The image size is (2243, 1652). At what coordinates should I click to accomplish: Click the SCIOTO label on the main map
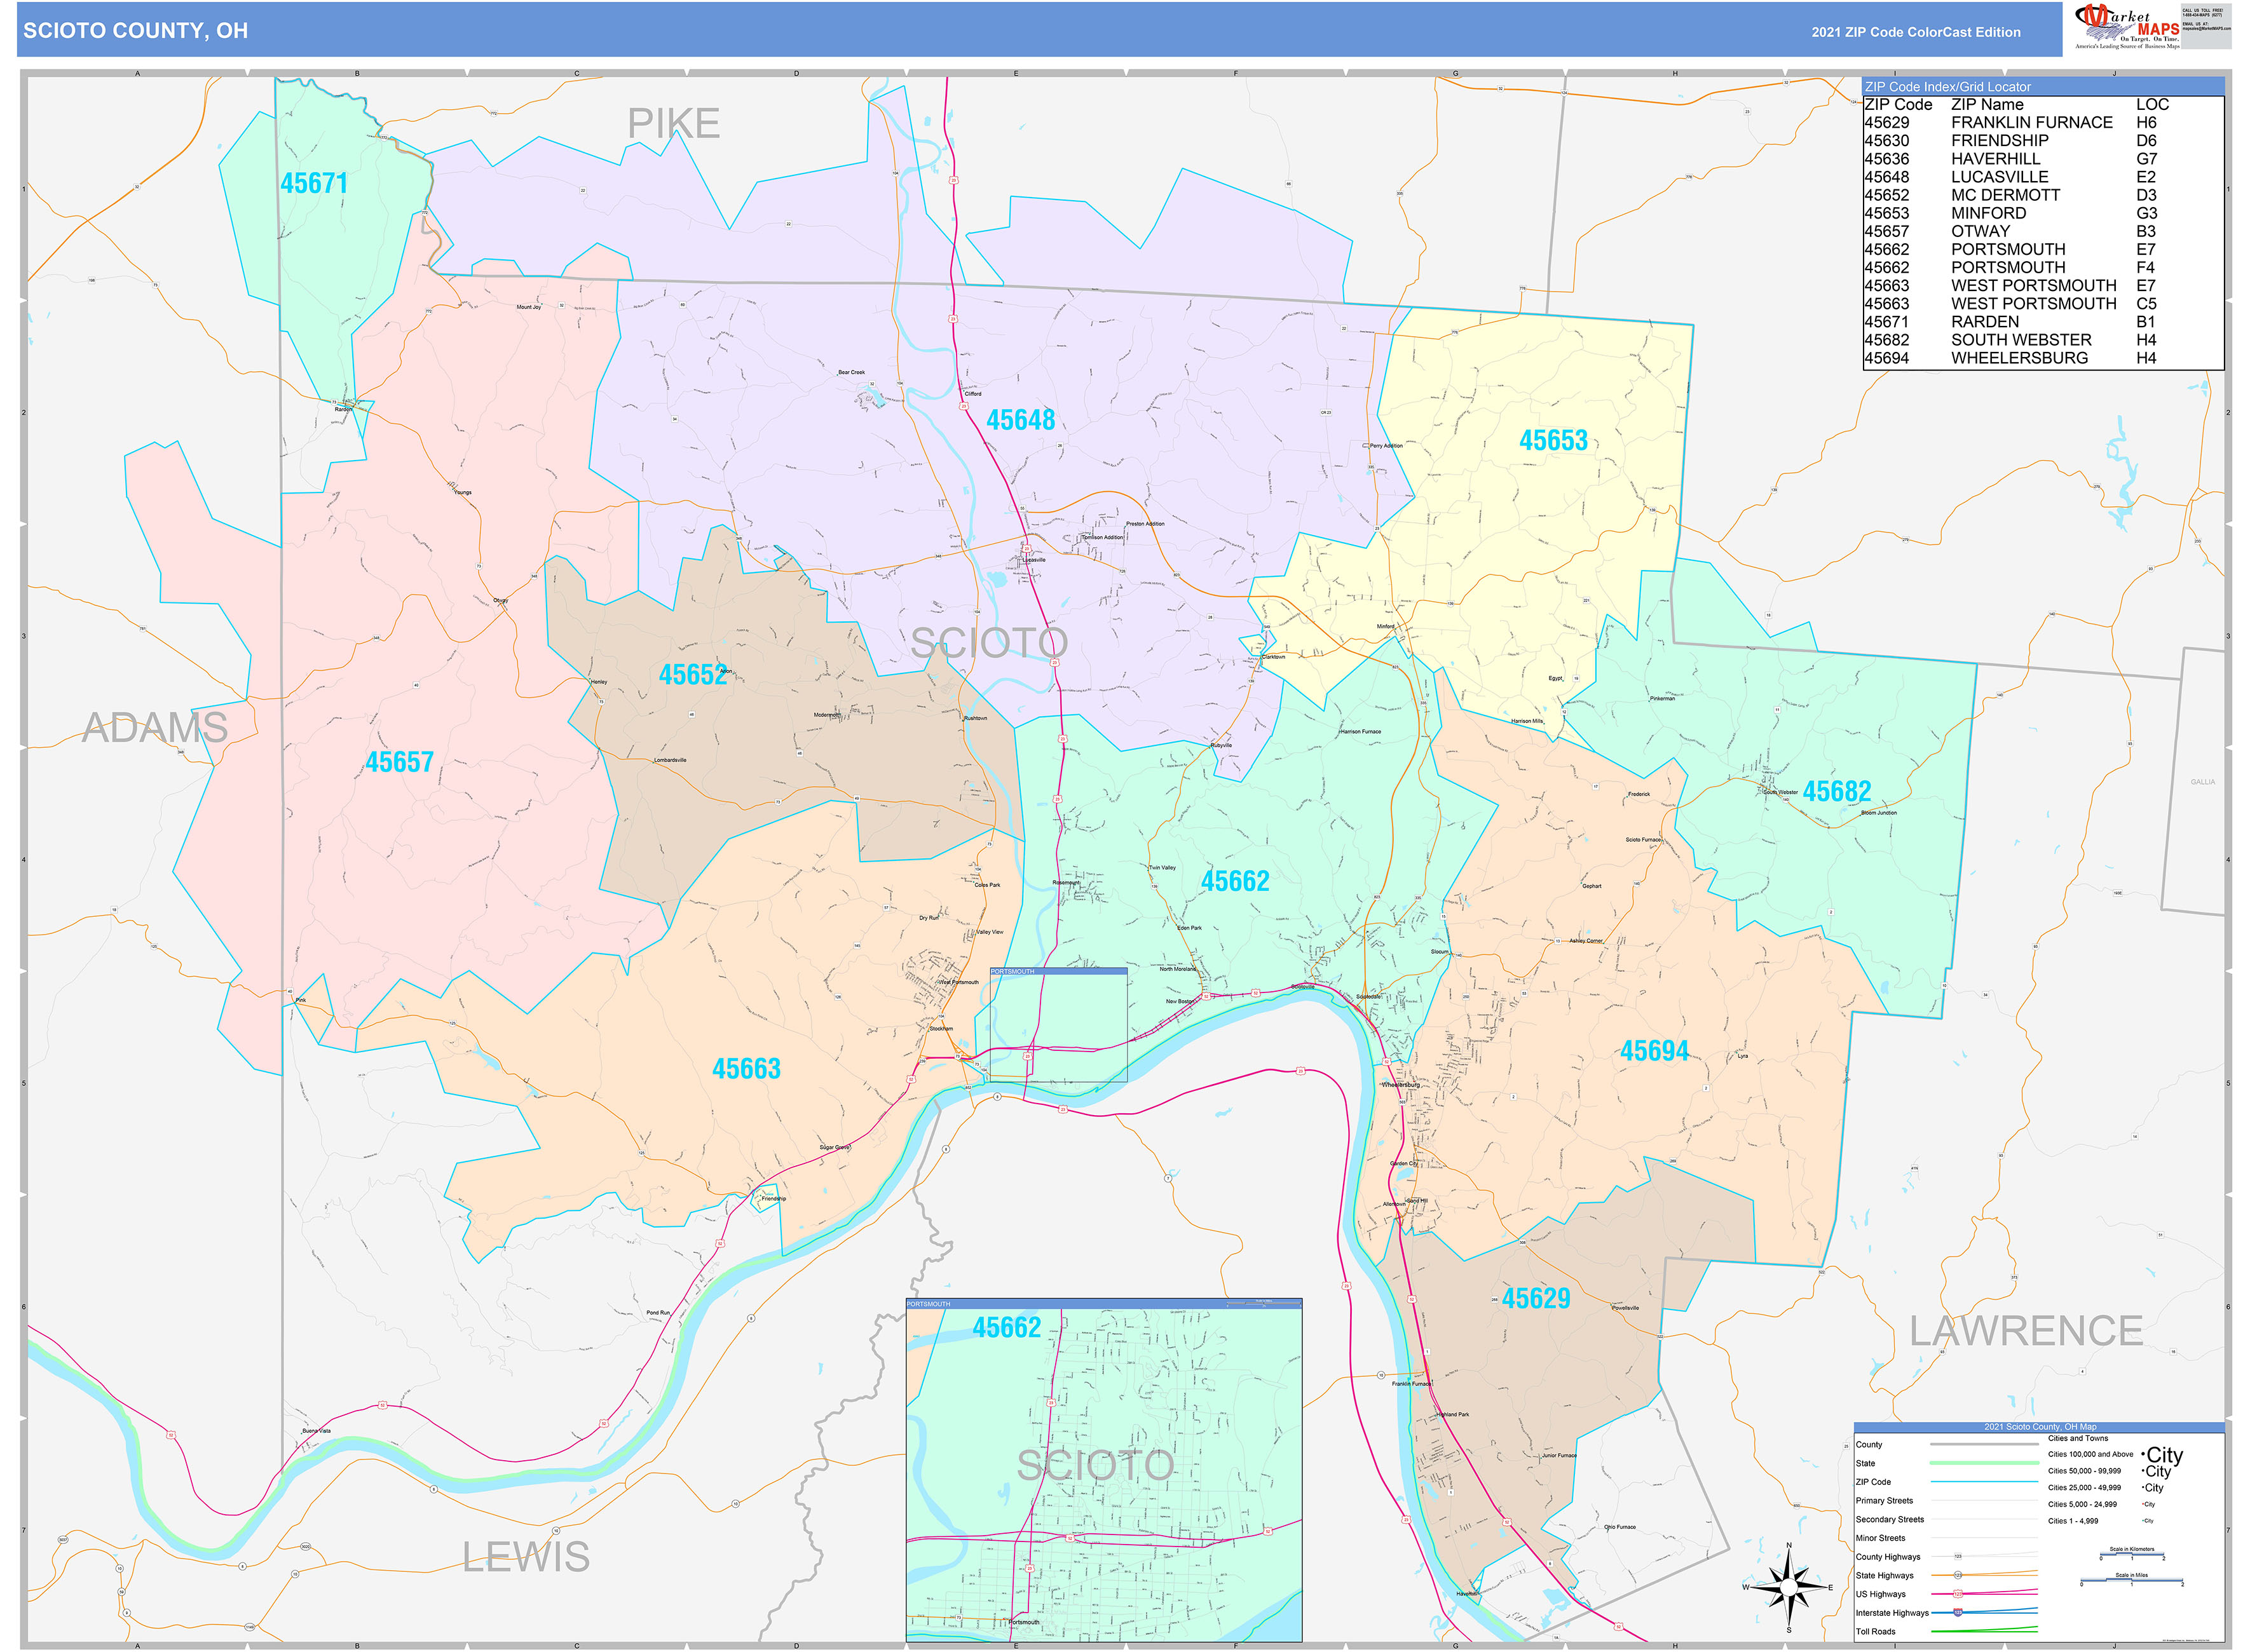[990, 643]
